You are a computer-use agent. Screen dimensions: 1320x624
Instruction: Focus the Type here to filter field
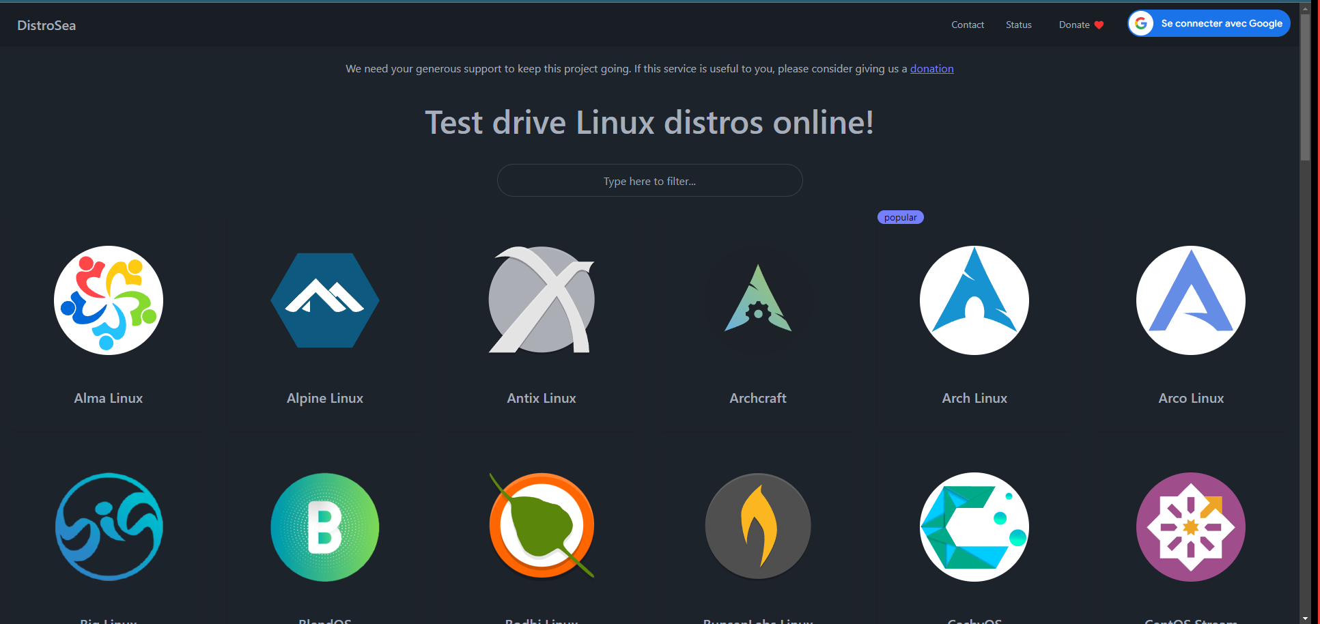649,180
